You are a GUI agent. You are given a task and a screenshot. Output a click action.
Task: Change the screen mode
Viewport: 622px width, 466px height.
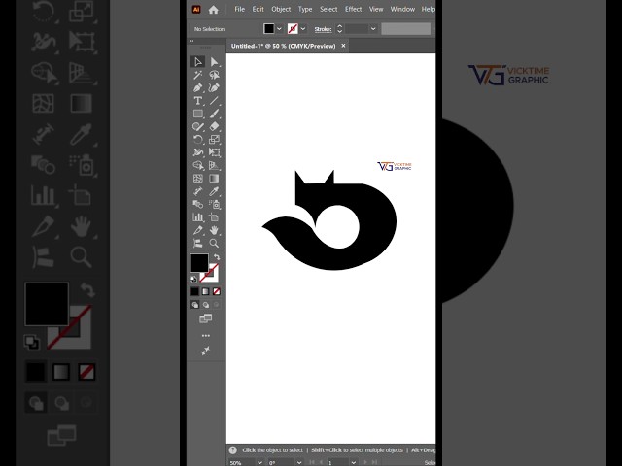click(205, 318)
